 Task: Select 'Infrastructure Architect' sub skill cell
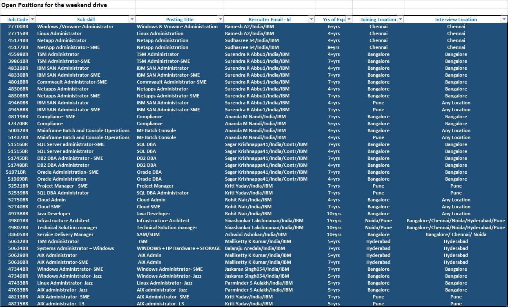click(x=63, y=221)
